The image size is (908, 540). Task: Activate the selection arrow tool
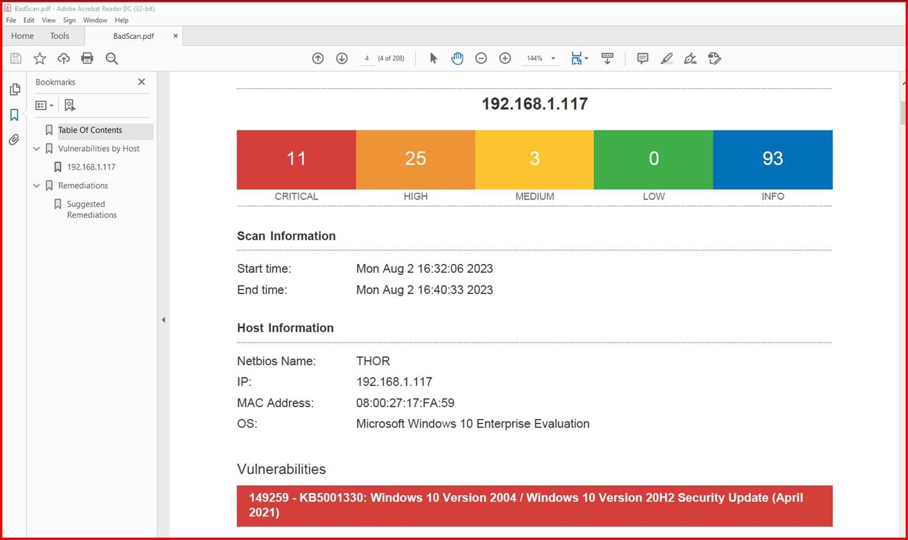coord(433,58)
